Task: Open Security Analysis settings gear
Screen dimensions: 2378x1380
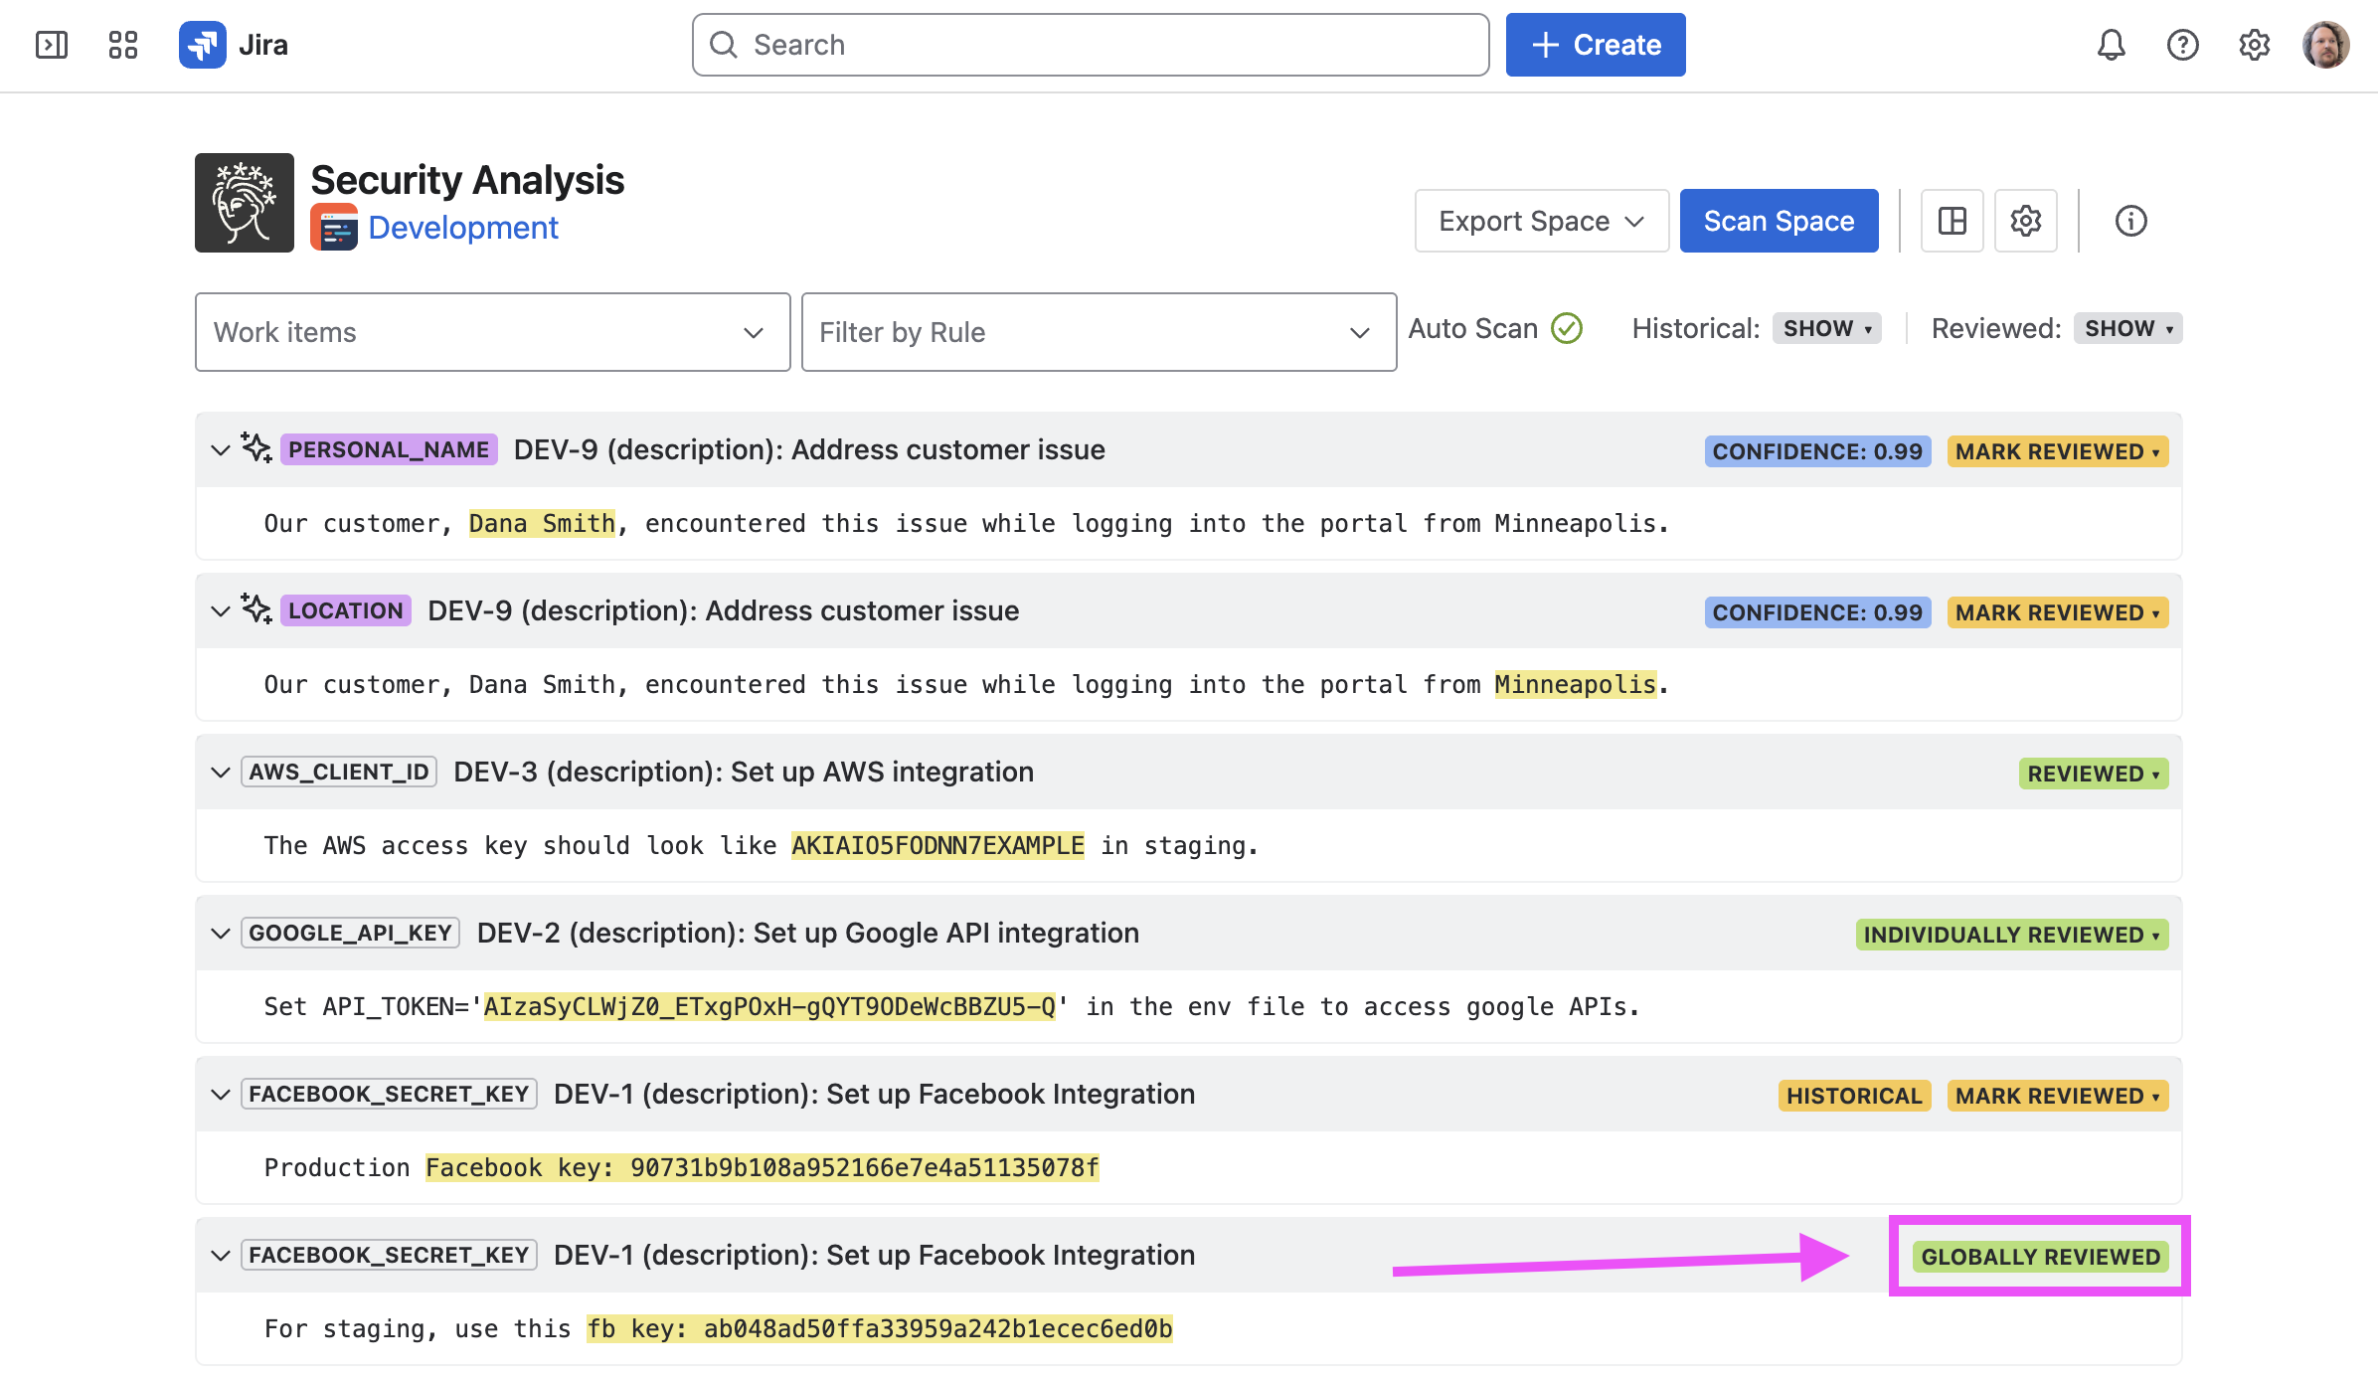Action: coord(2026,221)
